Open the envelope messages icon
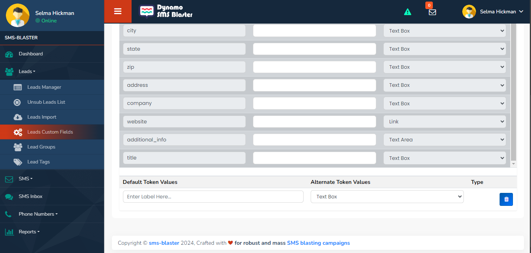The height and width of the screenshot is (253, 531). [432, 12]
